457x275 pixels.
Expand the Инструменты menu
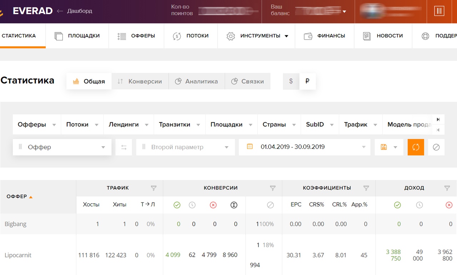point(257,36)
